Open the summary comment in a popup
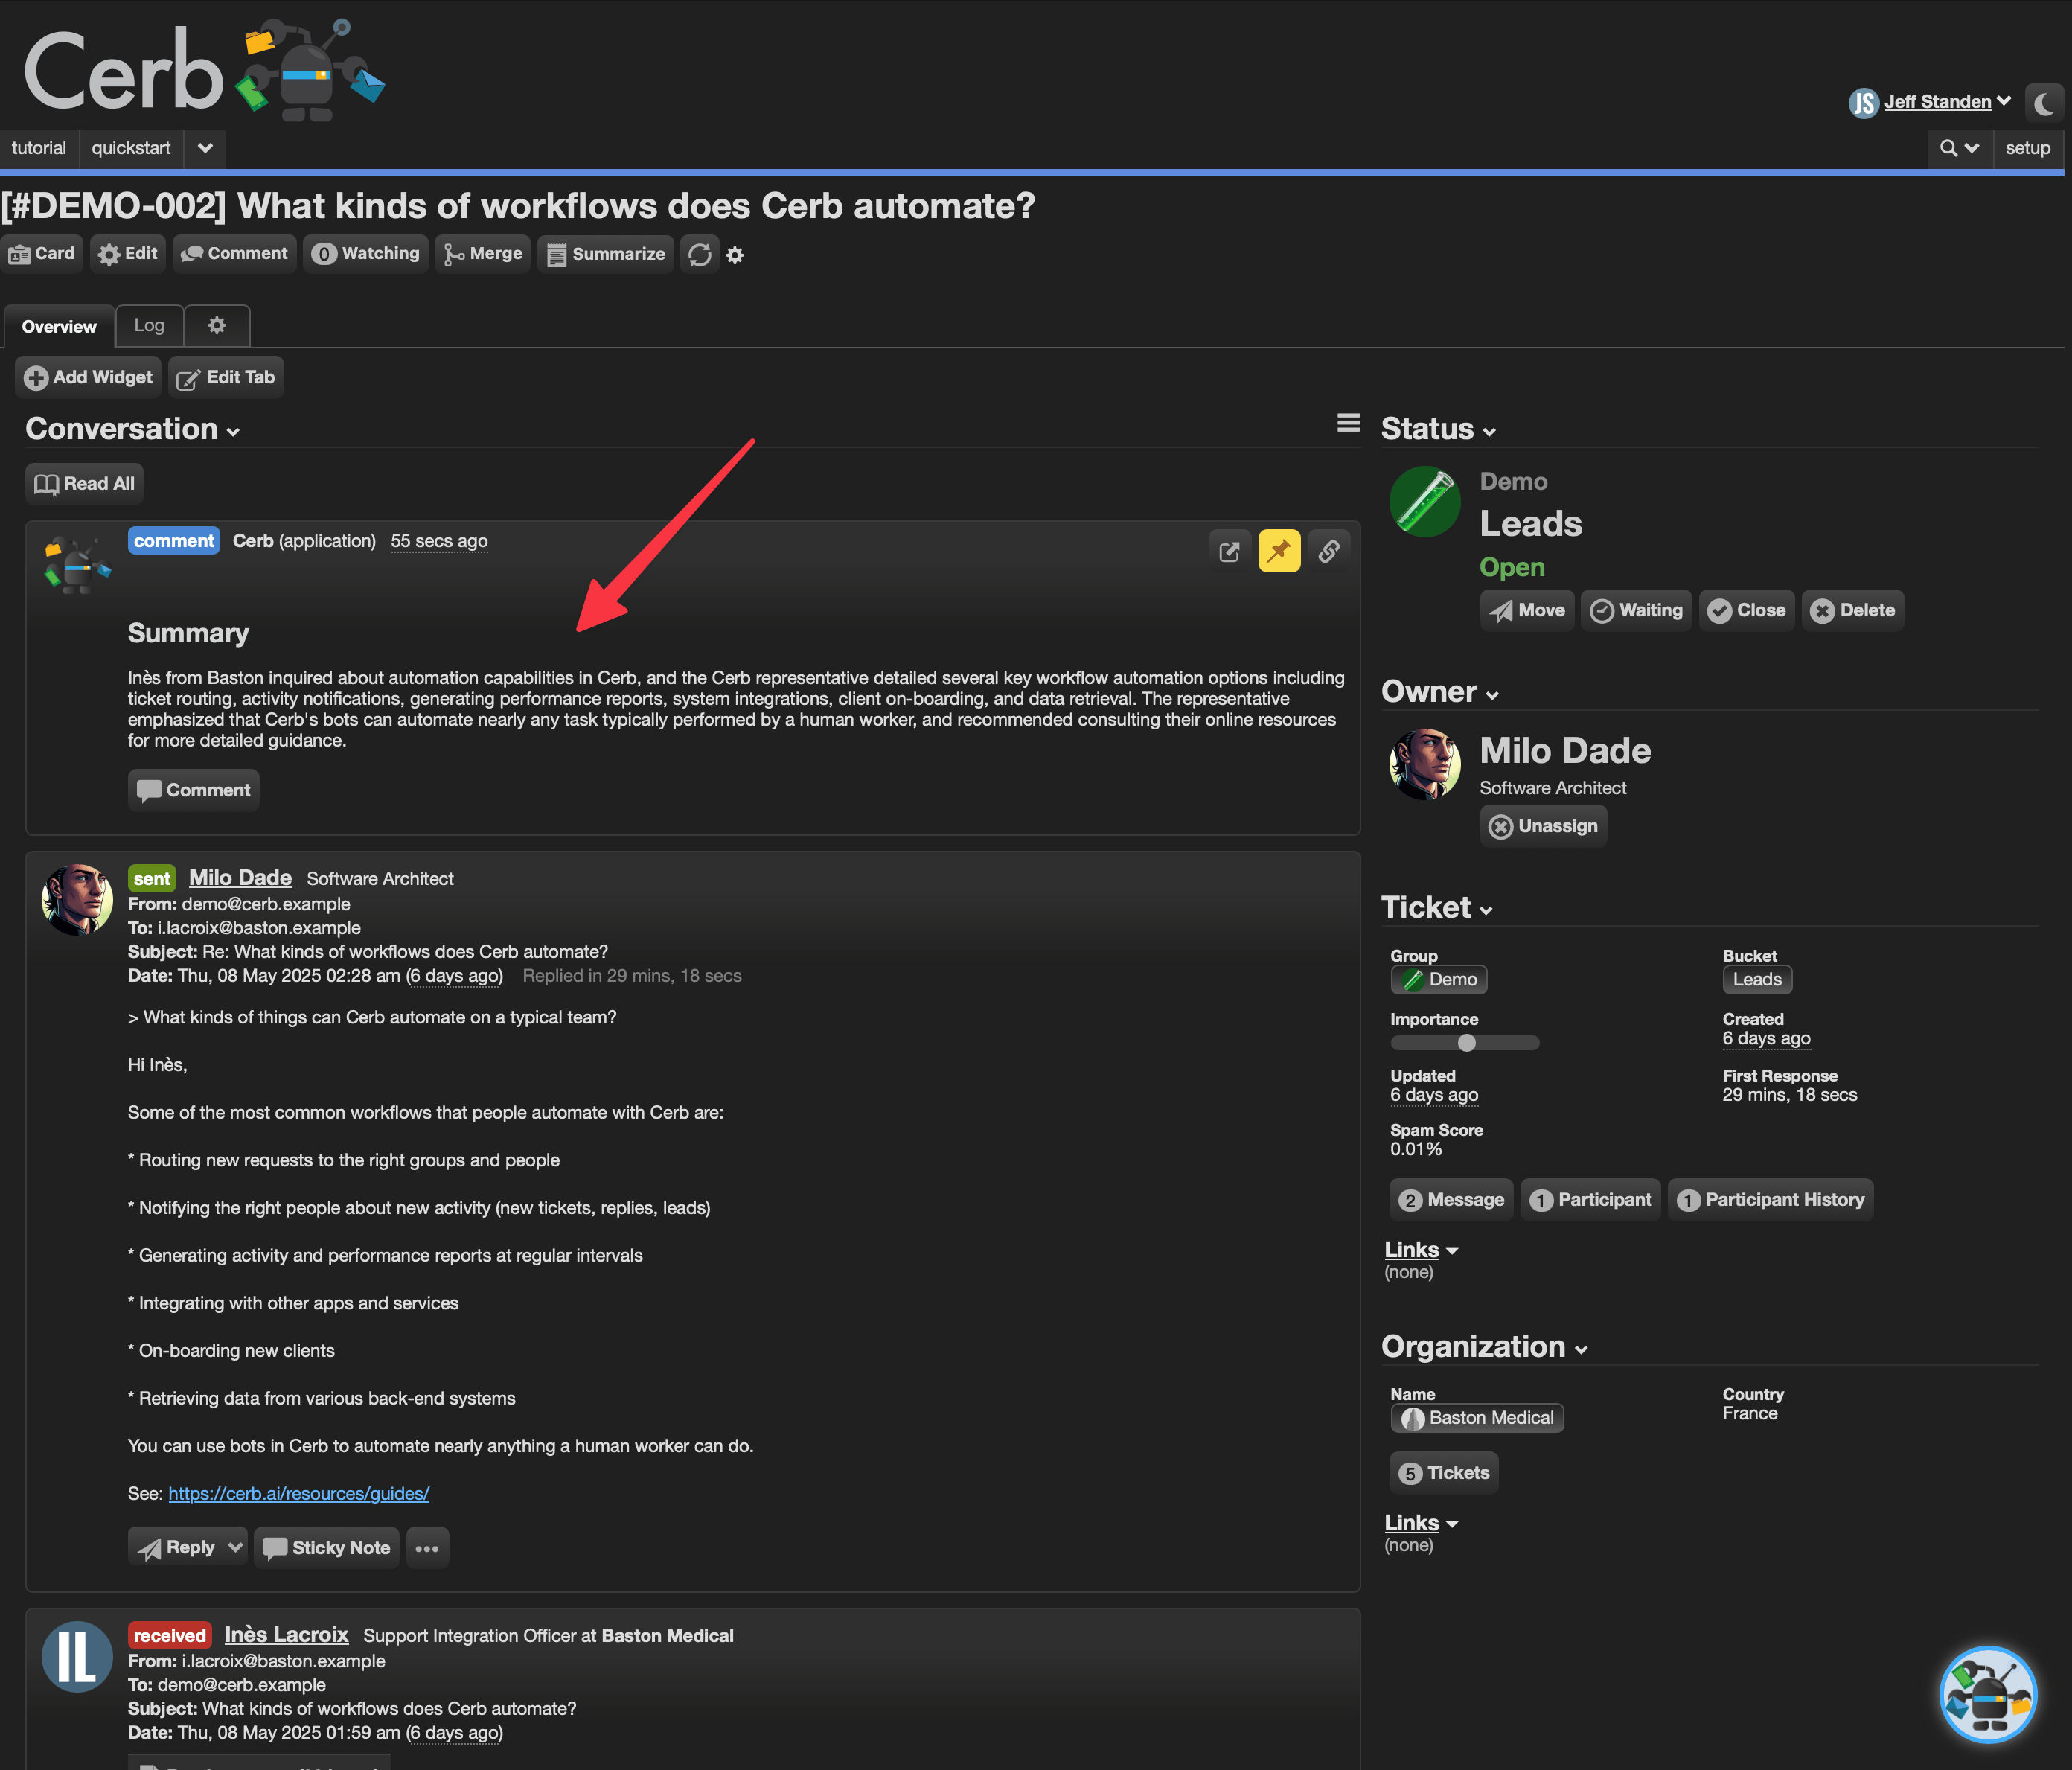 pos(1229,551)
